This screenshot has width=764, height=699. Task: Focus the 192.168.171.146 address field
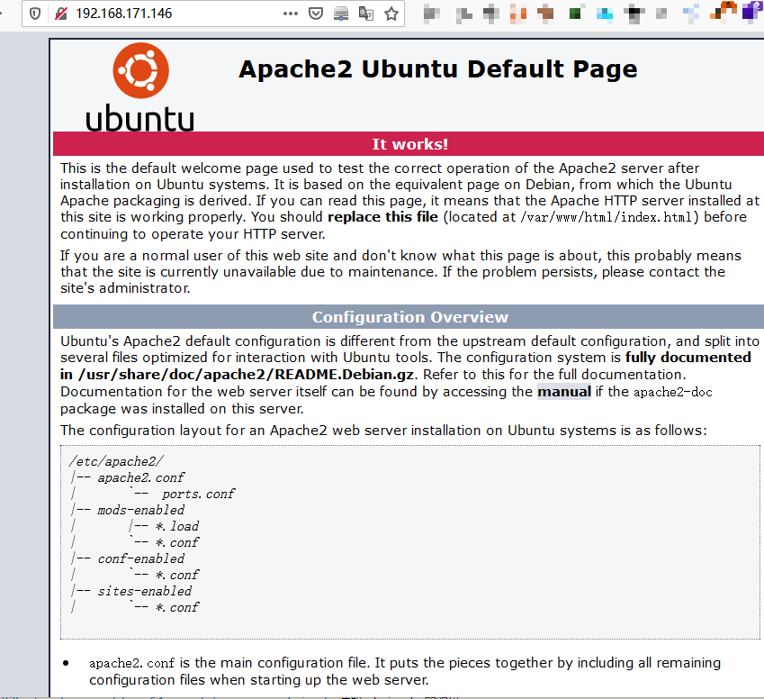pyautogui.click(x=175, y=14)
